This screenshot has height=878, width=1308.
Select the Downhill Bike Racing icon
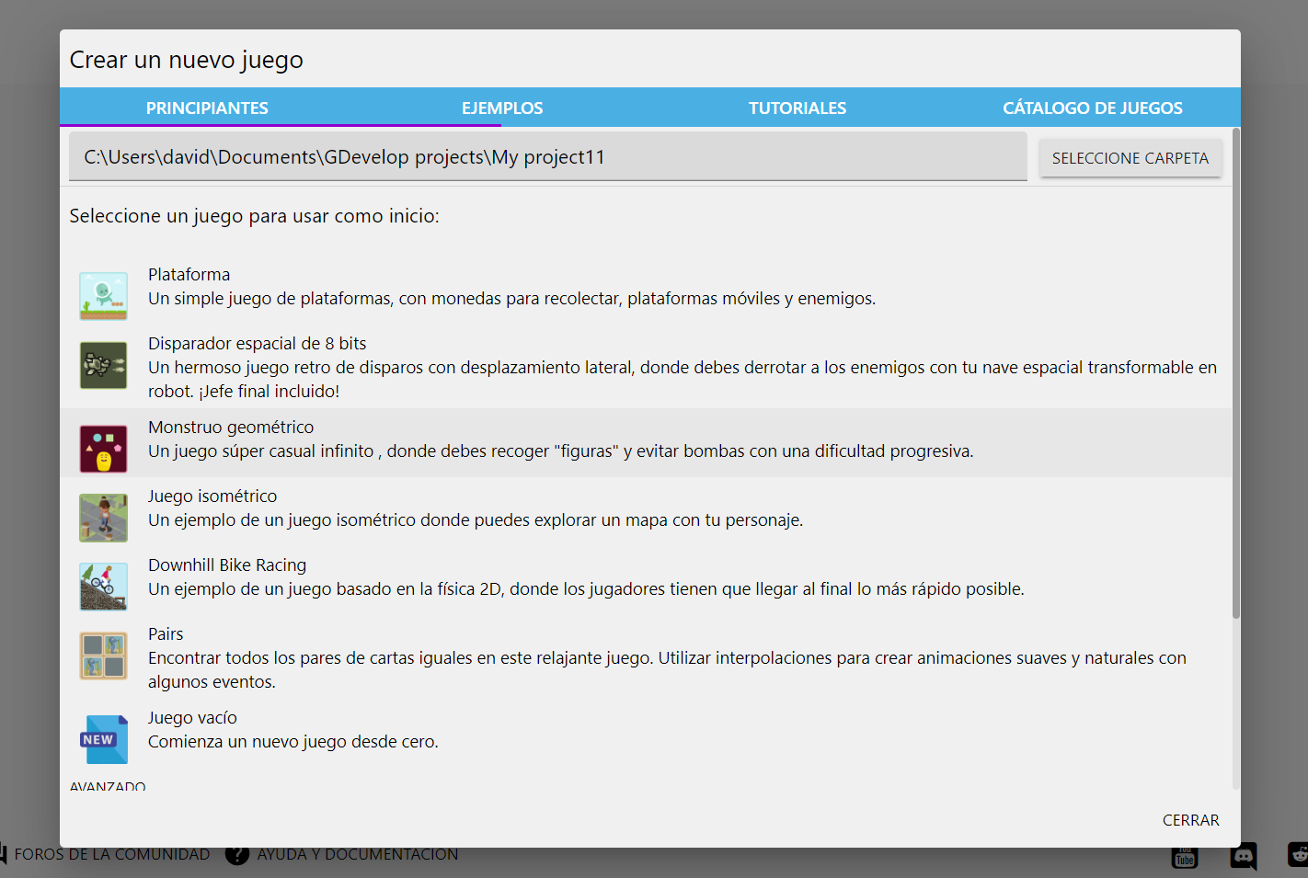(103, 587)
